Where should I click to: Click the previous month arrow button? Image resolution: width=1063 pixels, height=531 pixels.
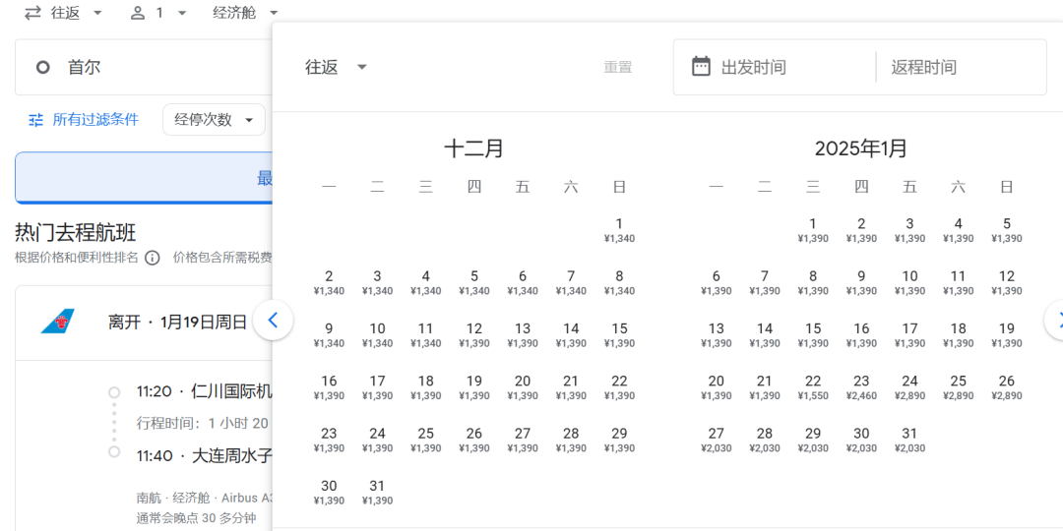pyautogui.click(x=273, y=321)
